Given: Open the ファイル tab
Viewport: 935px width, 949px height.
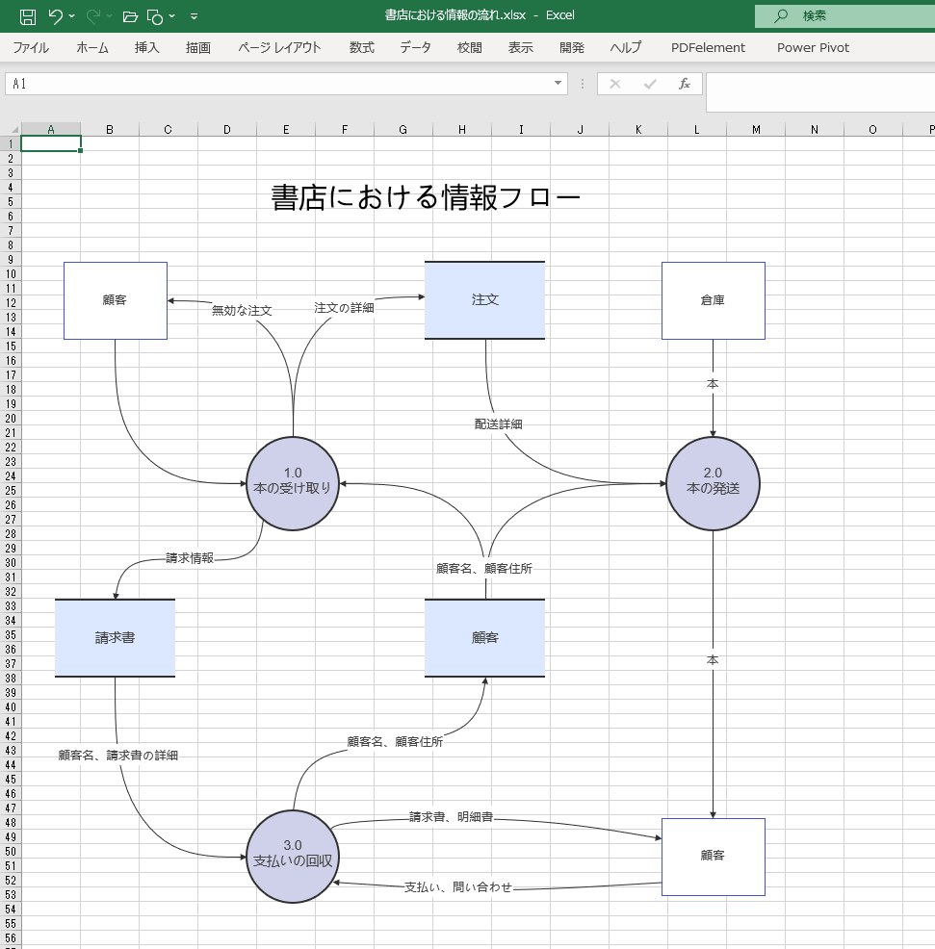Looking at the screenshot, I should (31, 48).
